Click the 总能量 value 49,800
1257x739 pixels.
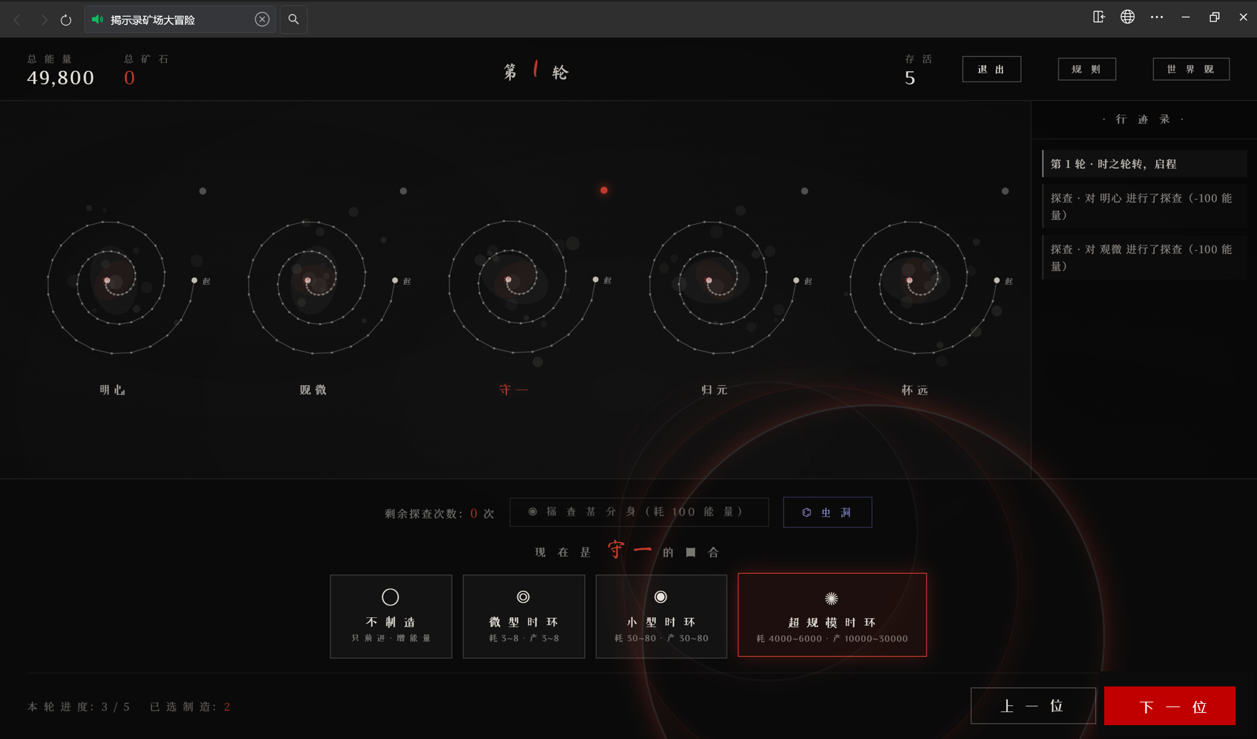(x=61, y=77)
